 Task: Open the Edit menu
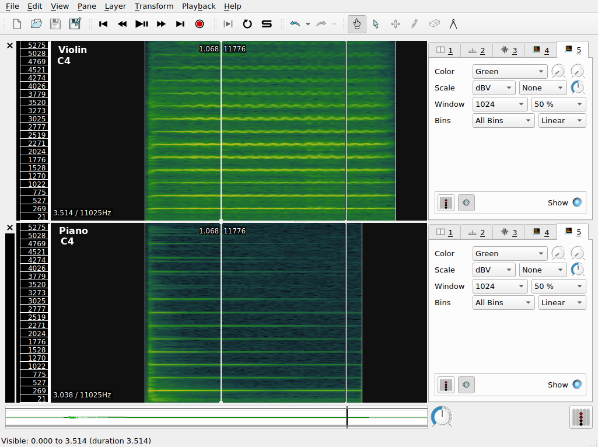(34, 6)
